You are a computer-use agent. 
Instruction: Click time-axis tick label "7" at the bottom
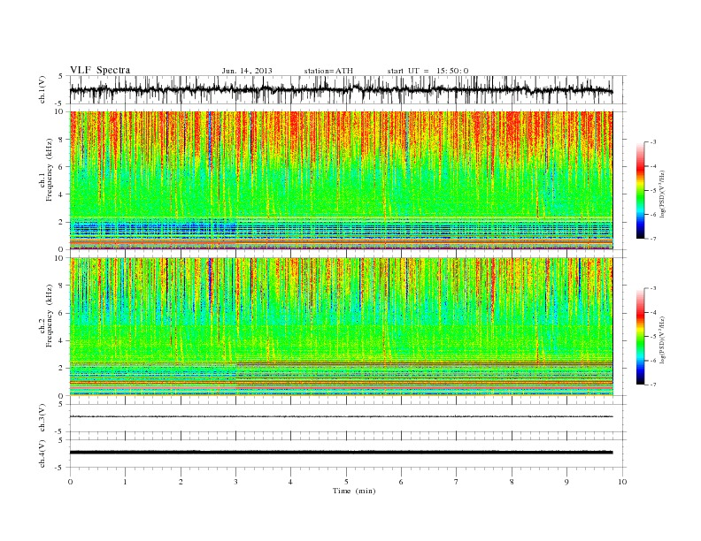point(457,482)
